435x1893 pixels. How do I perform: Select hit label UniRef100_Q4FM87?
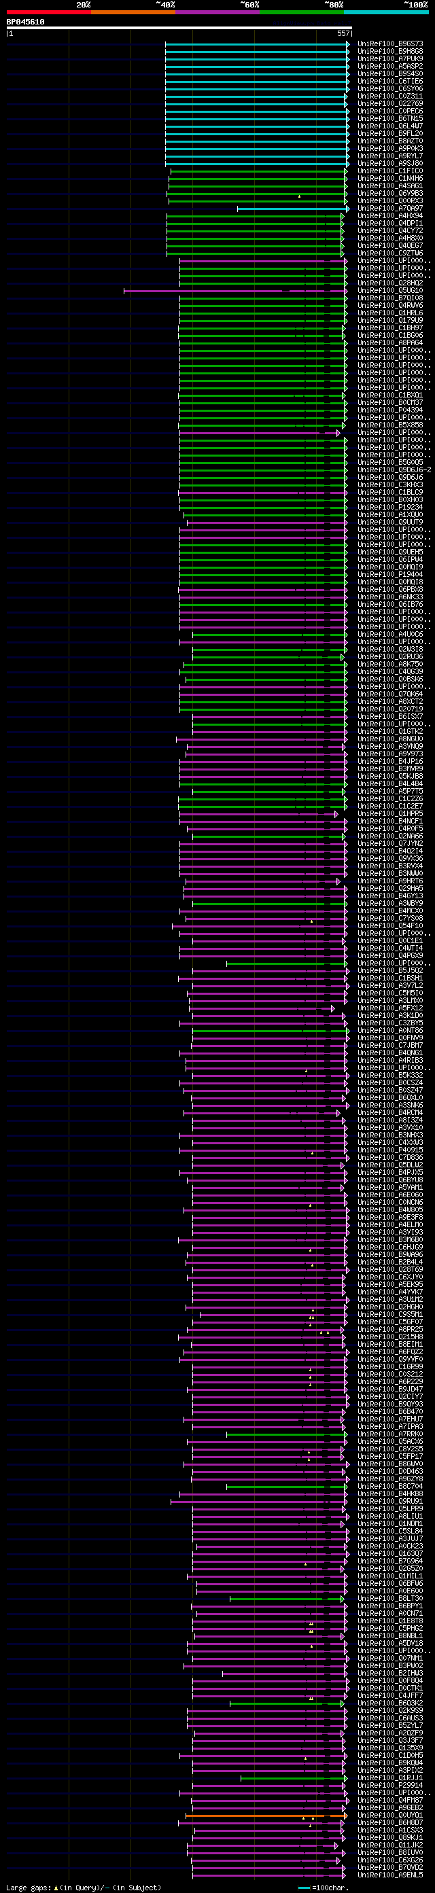tap(390, 1800)
